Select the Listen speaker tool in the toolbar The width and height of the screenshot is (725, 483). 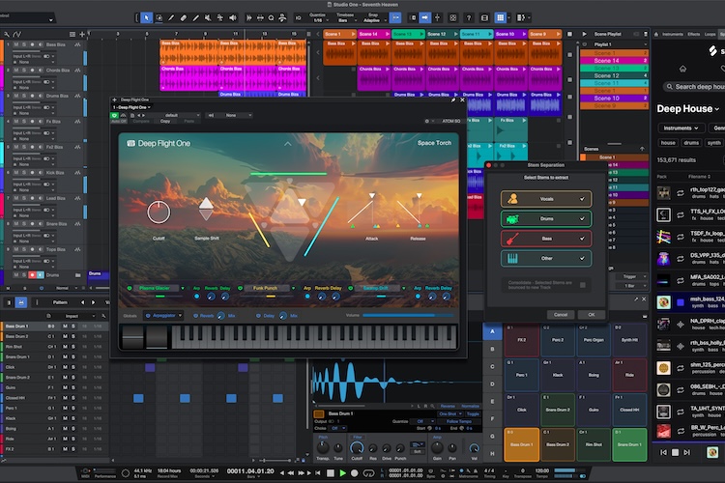coord(233,18)
